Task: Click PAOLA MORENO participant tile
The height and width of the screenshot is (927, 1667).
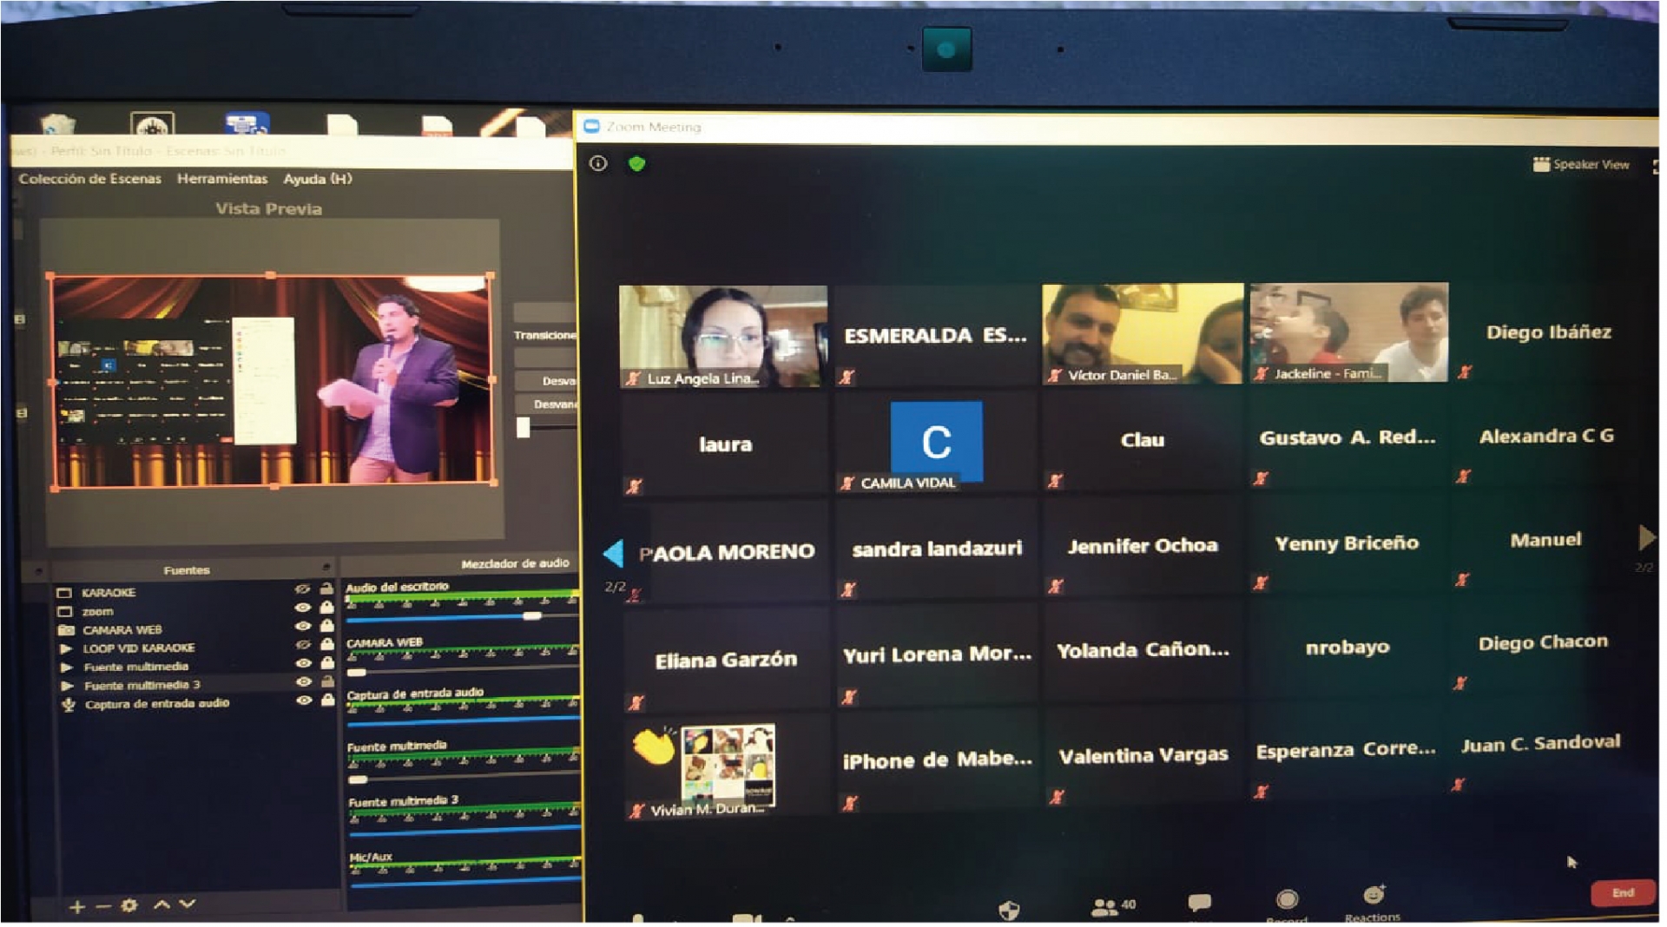Action: (x=725, y=553)
